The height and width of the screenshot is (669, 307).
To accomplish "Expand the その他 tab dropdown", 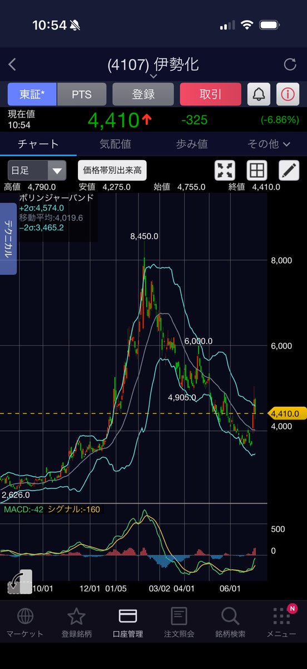I will point(269,144).
